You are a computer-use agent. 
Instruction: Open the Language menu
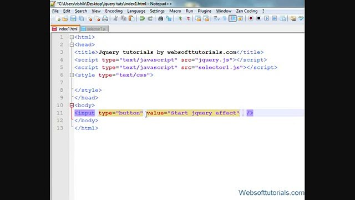click(136, 11)
